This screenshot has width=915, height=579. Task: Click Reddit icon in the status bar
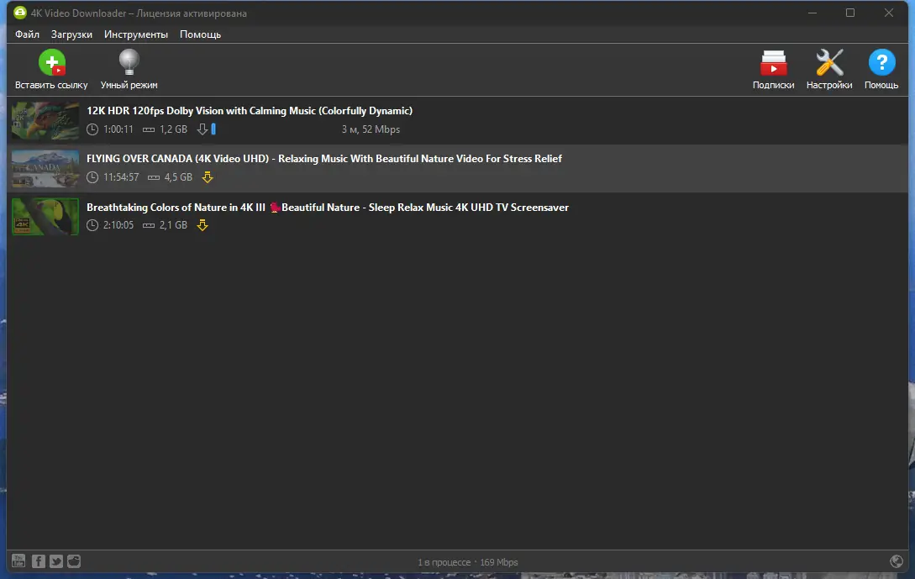click(74, 561)
